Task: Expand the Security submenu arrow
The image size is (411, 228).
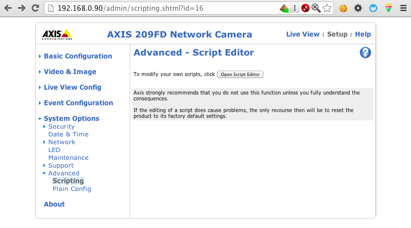Action: [x=44, y=126]
